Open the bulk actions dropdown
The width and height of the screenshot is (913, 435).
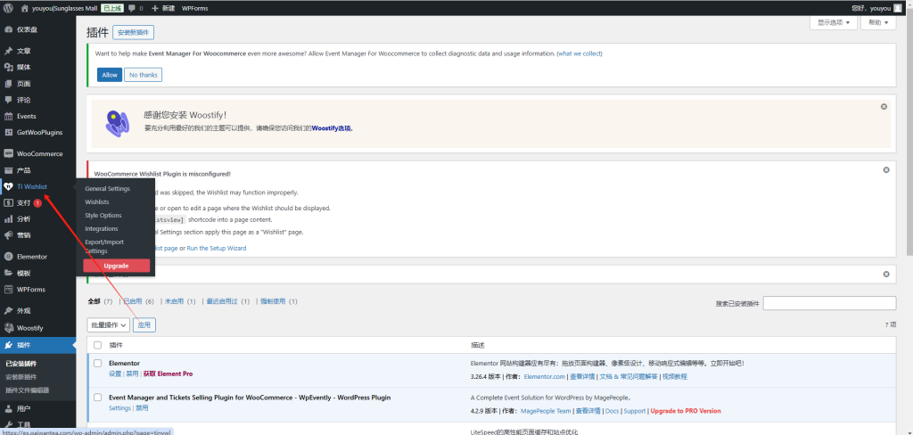coord(108,325)
